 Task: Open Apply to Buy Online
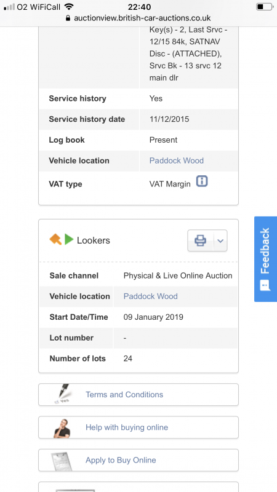tap(121, 460)
